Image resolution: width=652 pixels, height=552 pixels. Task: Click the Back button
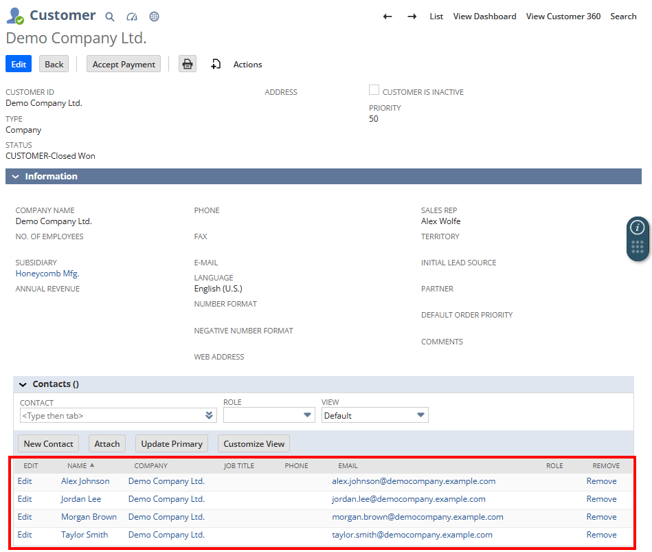coord(54,64)
